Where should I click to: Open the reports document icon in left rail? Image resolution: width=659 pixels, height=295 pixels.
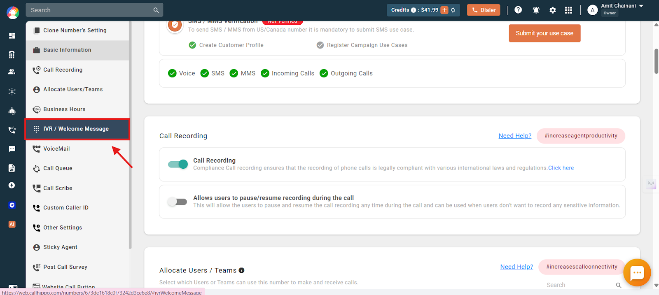pos(12,168)
